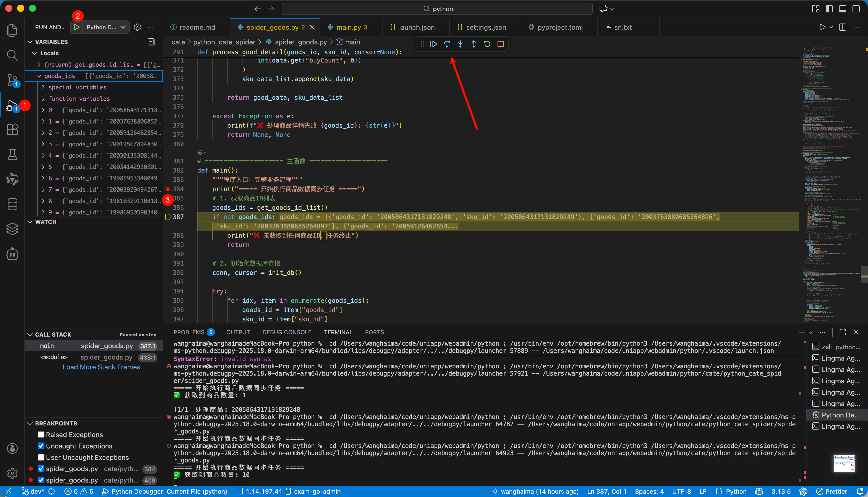Uncheck spider_goods.py breakpoint at line 384
The width and height of the screenshot is (868, 497).
click(41, 469)
